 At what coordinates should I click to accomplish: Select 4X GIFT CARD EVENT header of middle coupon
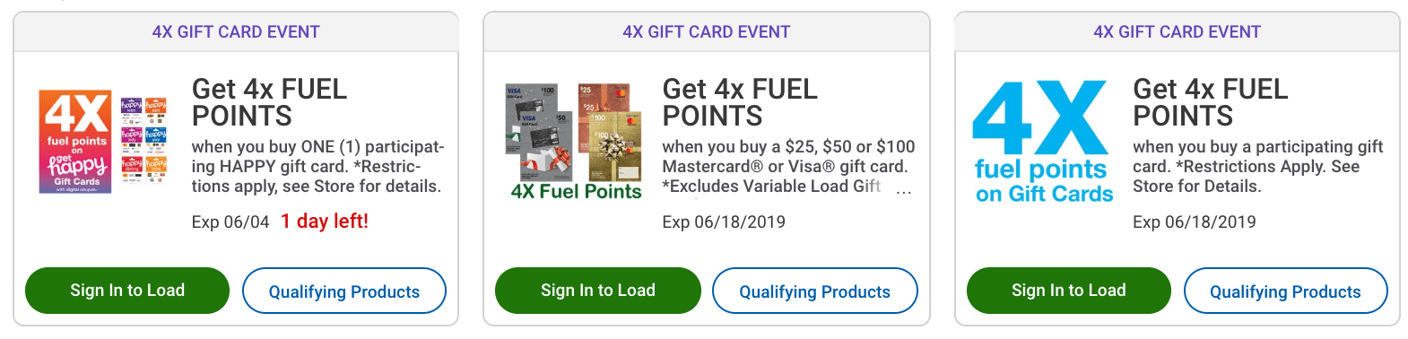point(707,32)
